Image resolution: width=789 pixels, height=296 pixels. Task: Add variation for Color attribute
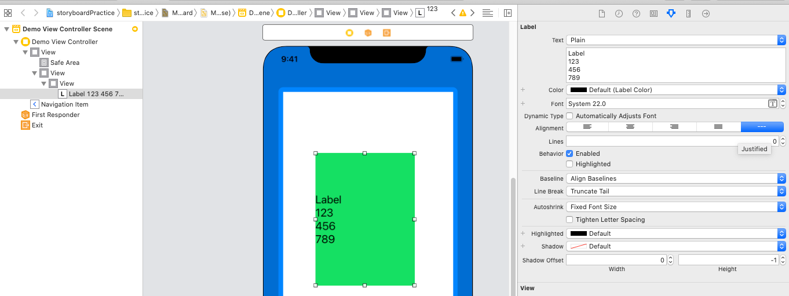pos(523,90)
